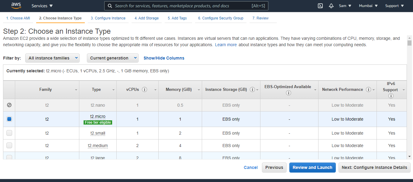Open the EBS-Optimized Available info icon
Screen dimensions: 413x182
[288, 93]
